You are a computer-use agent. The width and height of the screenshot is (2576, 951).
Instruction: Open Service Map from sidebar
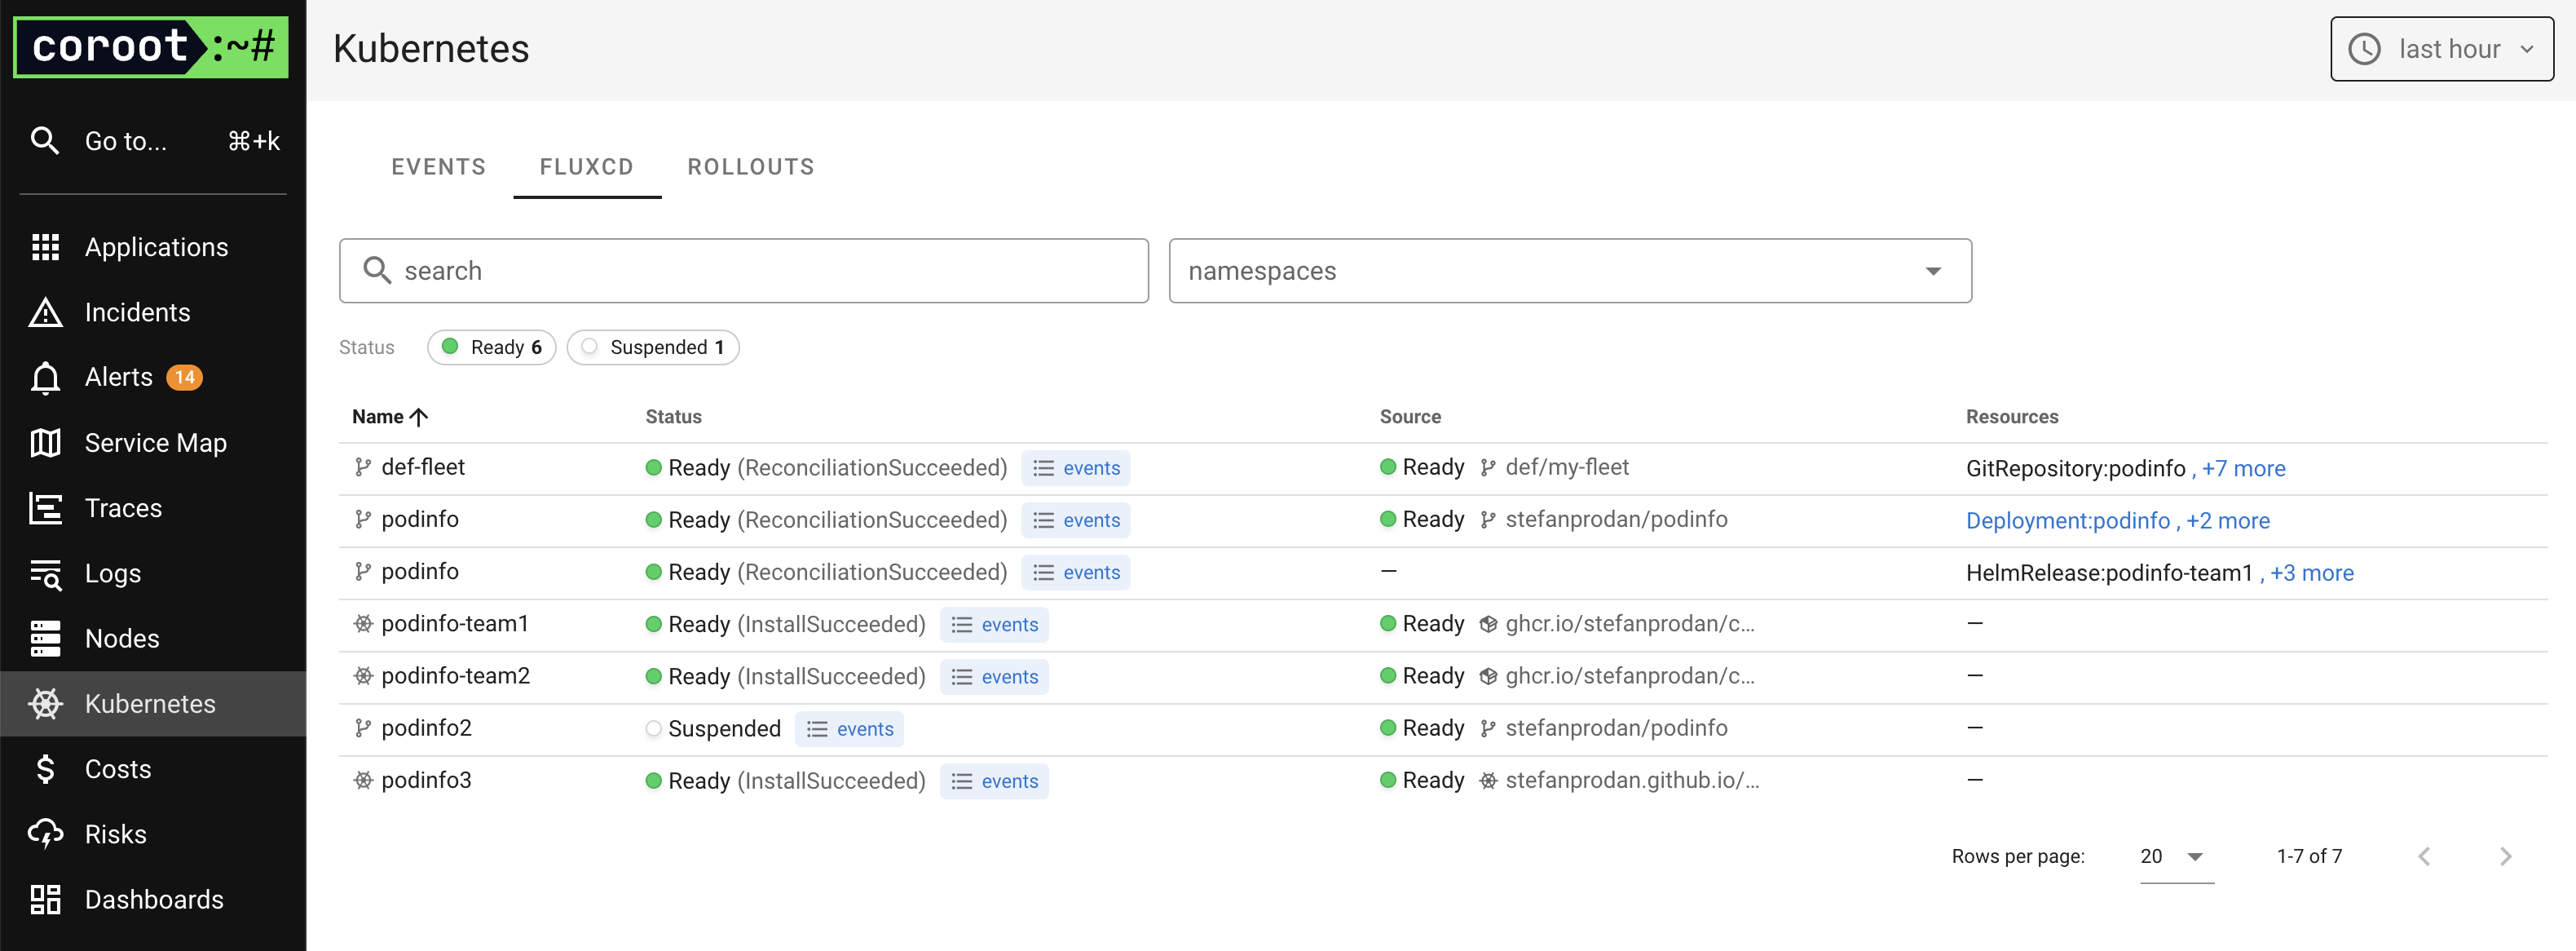click(153, 443)
